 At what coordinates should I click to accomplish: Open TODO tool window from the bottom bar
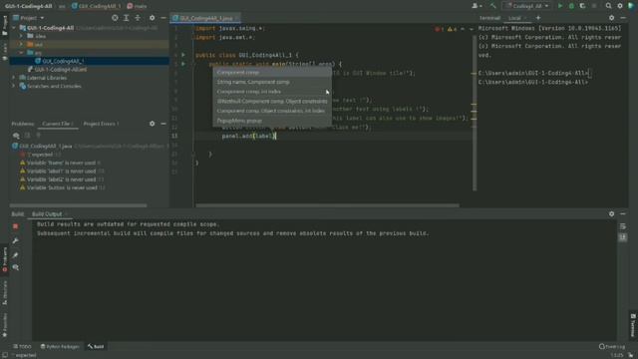[22, 346]
